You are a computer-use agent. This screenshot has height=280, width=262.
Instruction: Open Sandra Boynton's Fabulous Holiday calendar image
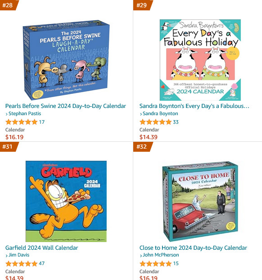[200, 60]
